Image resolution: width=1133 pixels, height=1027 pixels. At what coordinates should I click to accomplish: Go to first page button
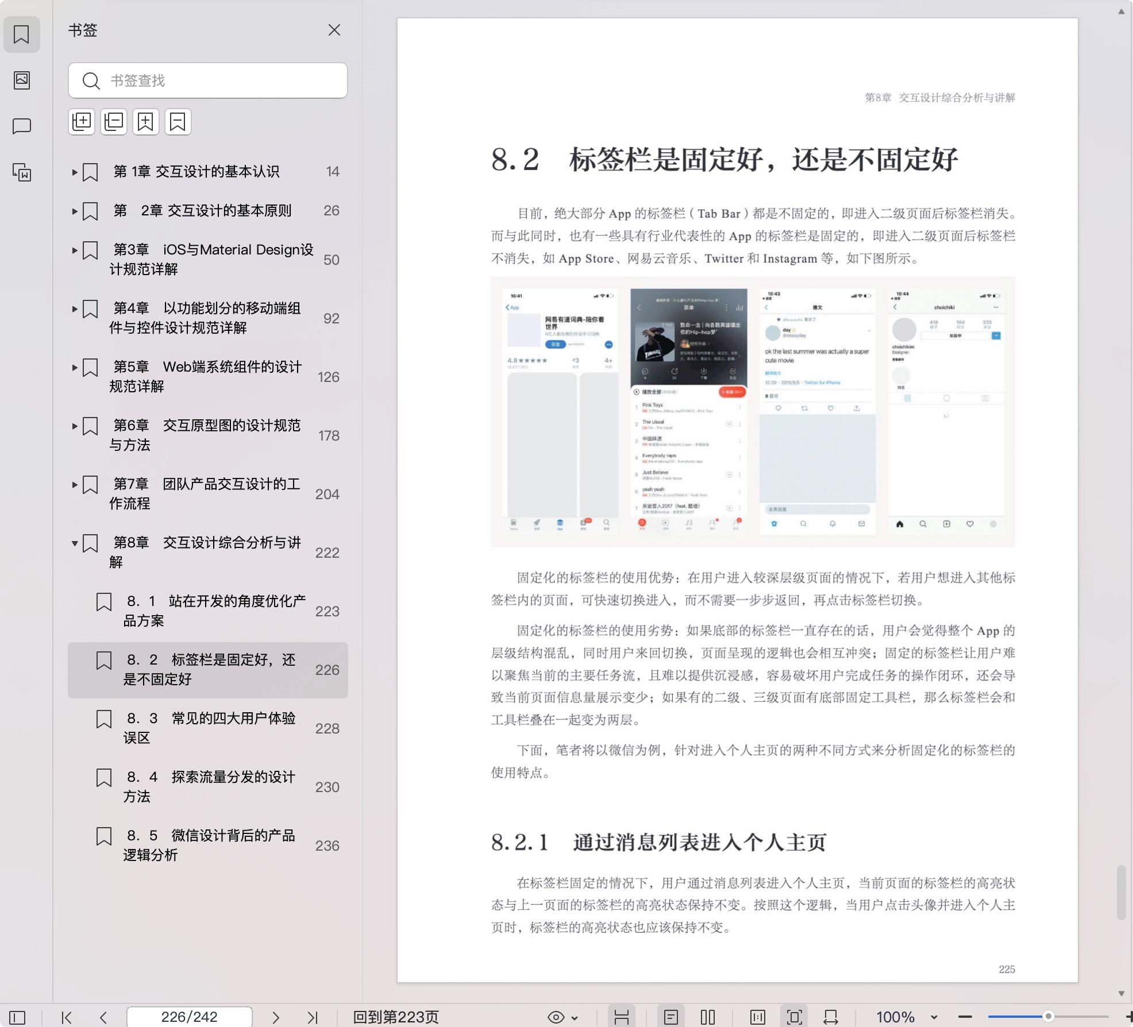click(67, 1017)
